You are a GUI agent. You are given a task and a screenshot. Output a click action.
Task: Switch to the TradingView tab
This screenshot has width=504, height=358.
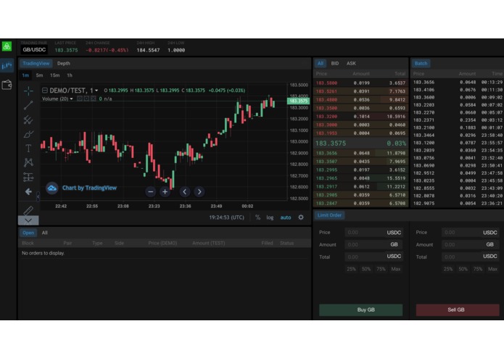pos(36,63)
